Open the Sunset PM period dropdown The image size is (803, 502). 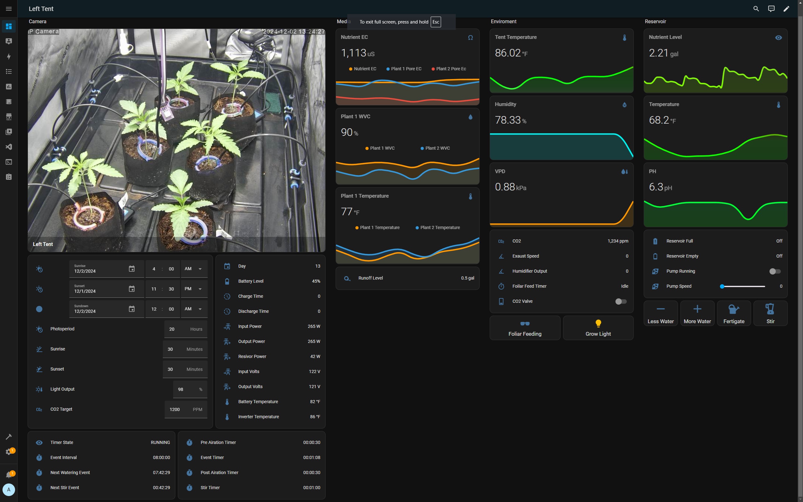(194, 289)
